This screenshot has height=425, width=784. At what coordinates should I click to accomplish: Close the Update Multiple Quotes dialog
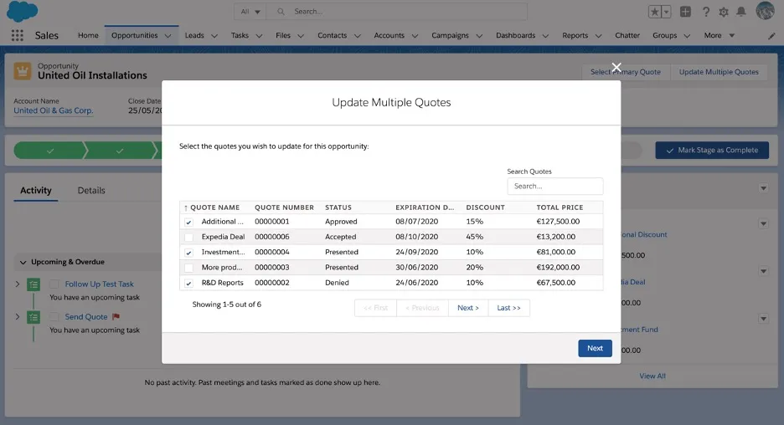click(616, 67)
